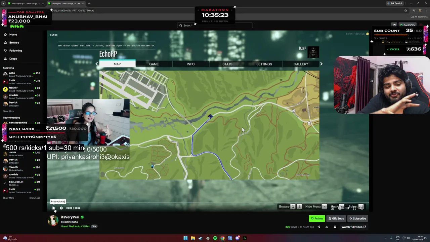Open the Home page in Kick sidebar
The width and height of the screenshot is (430, 242).
point(13,35)
